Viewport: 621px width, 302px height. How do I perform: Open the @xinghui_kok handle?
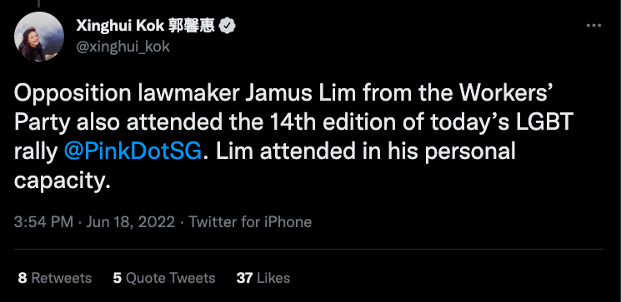tap(123, 47)
